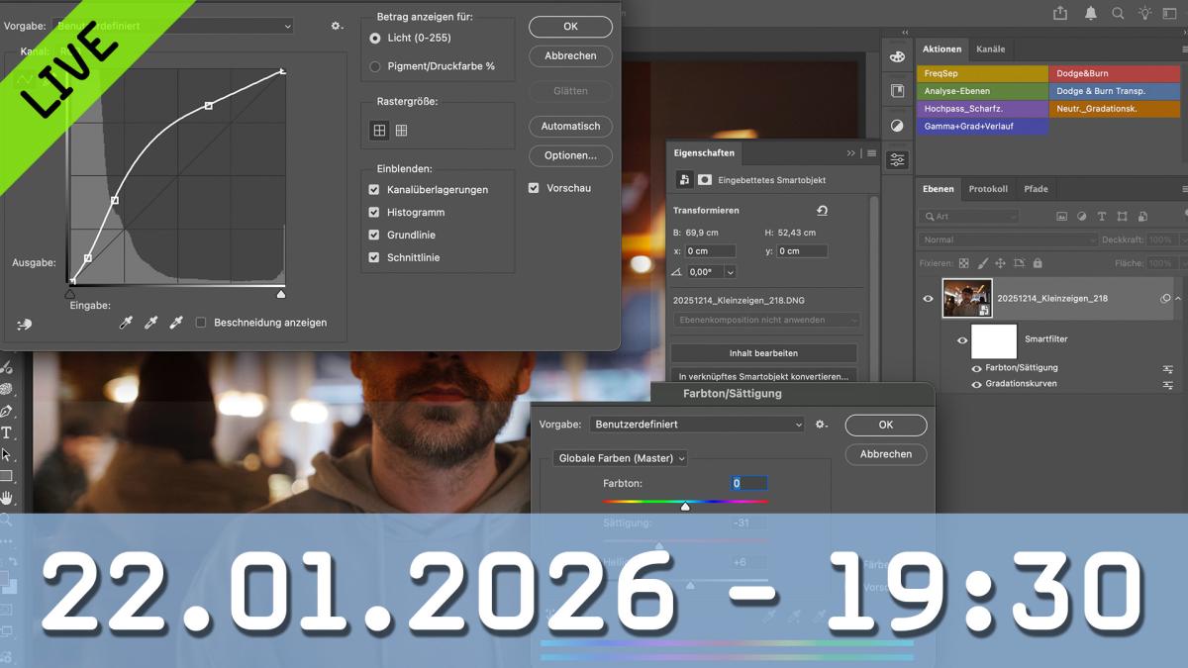Enable Beschneidung anzeigen checkbox
The image size is (1188, 668).
201,323
